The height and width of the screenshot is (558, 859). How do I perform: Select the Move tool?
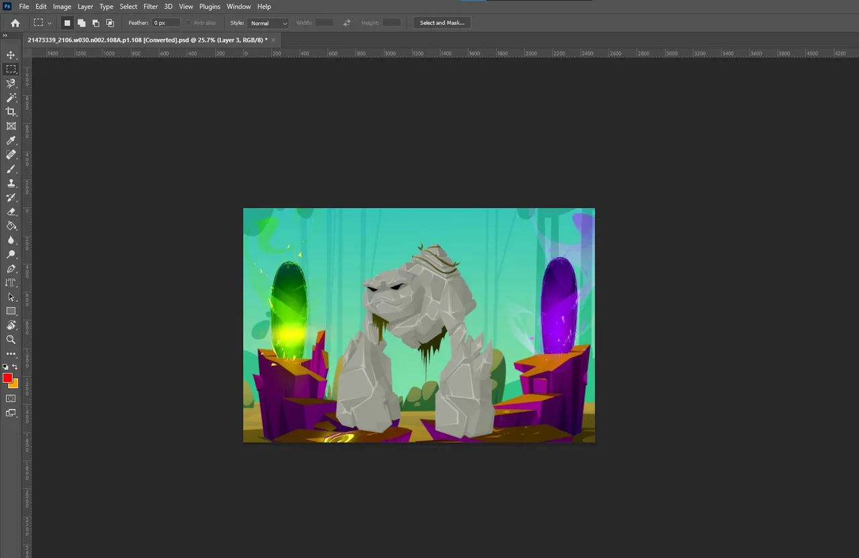pos(11,55)
